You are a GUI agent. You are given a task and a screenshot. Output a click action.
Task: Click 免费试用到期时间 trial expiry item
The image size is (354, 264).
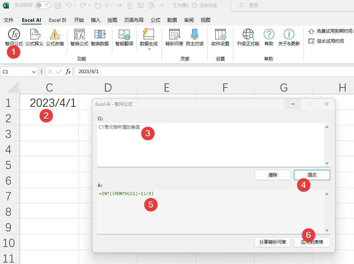[331, 31]
